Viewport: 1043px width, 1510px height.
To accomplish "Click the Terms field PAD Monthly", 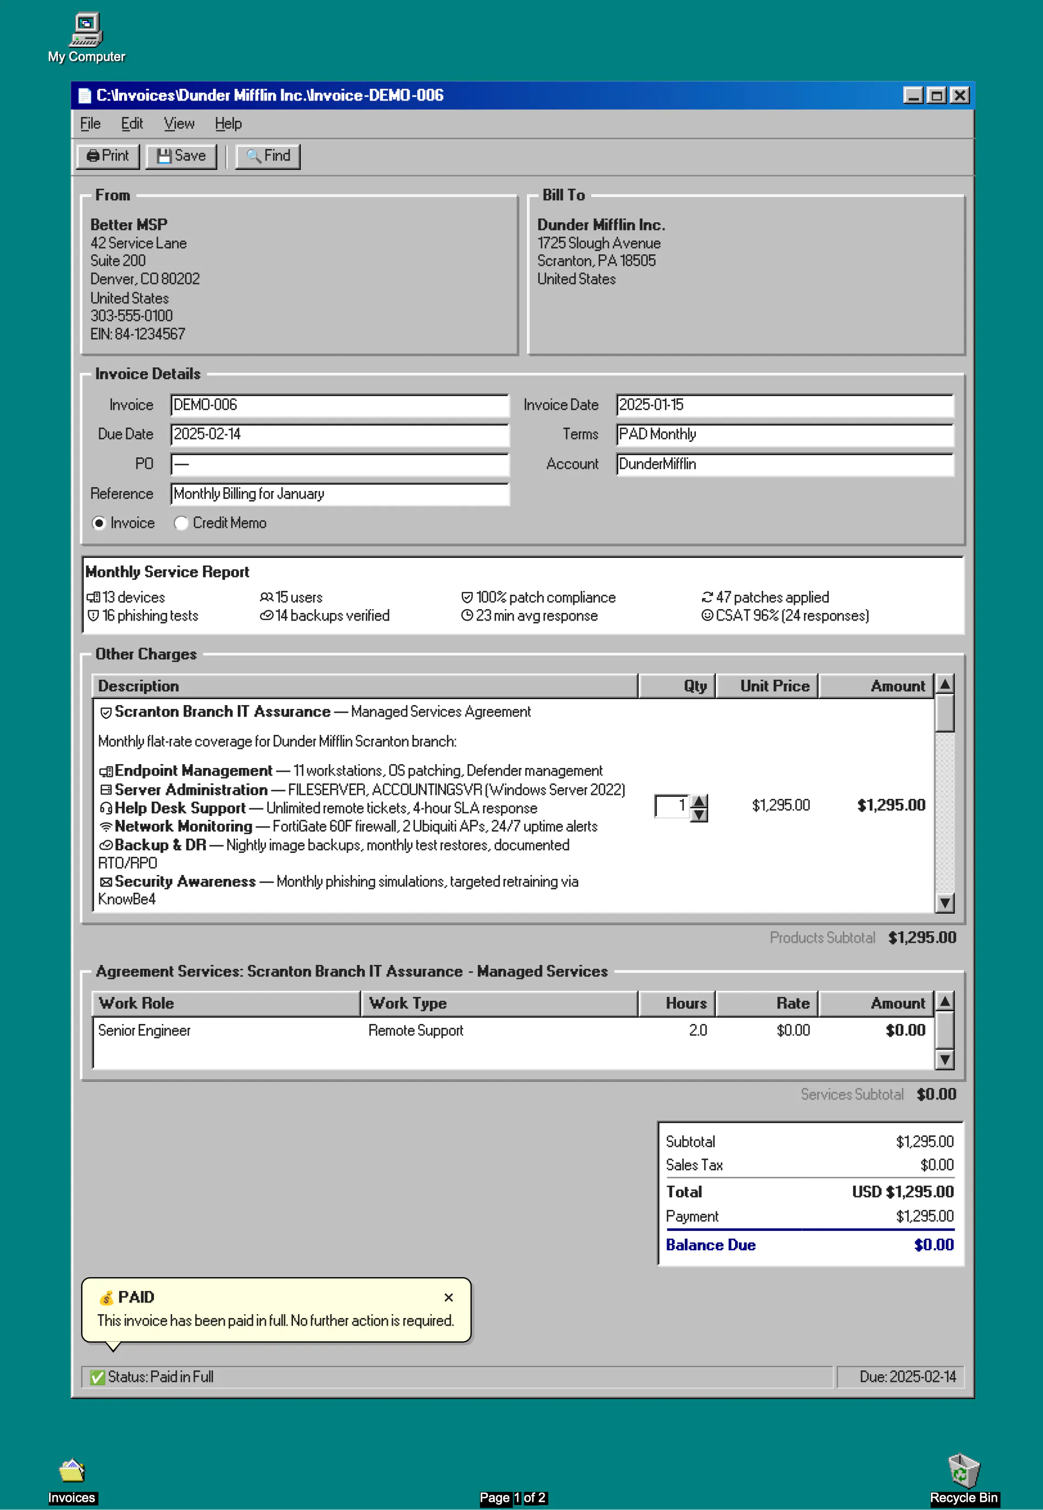I will pos(784,435).
